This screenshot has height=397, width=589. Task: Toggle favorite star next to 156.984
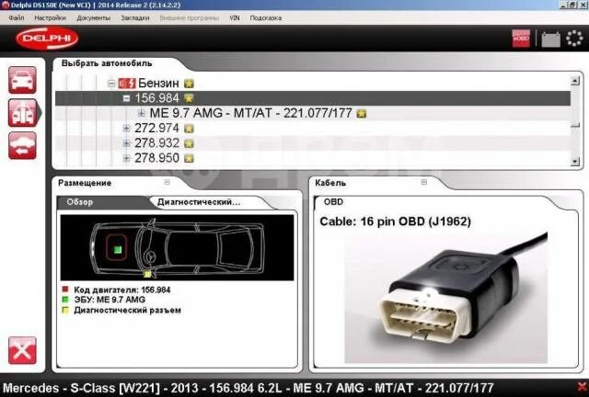[x=189, y=98]
